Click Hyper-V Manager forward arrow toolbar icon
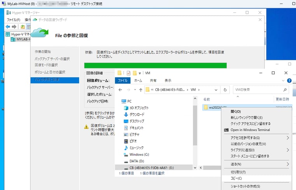Image resolution: width=296 pixels, height=190 pixels. 14,27
